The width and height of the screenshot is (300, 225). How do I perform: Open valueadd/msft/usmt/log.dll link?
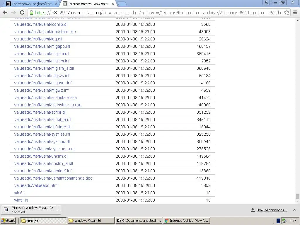pos(38,39)
